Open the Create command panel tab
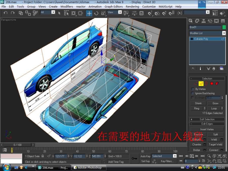The image size is (228, 171). point(191,21)
